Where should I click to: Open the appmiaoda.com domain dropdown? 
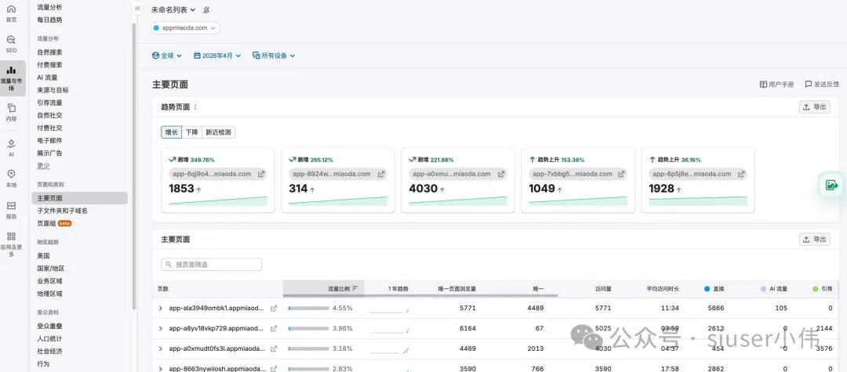point(185,28)
